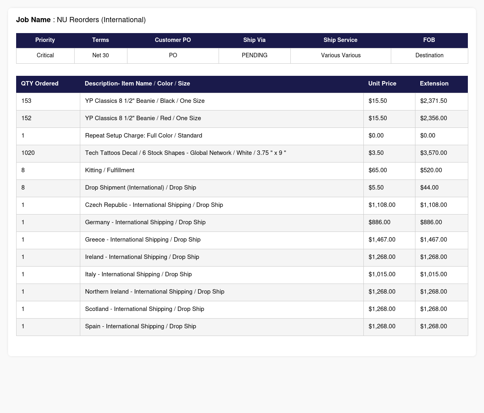Click the $3,570.00 extension amount

(434, 153)
